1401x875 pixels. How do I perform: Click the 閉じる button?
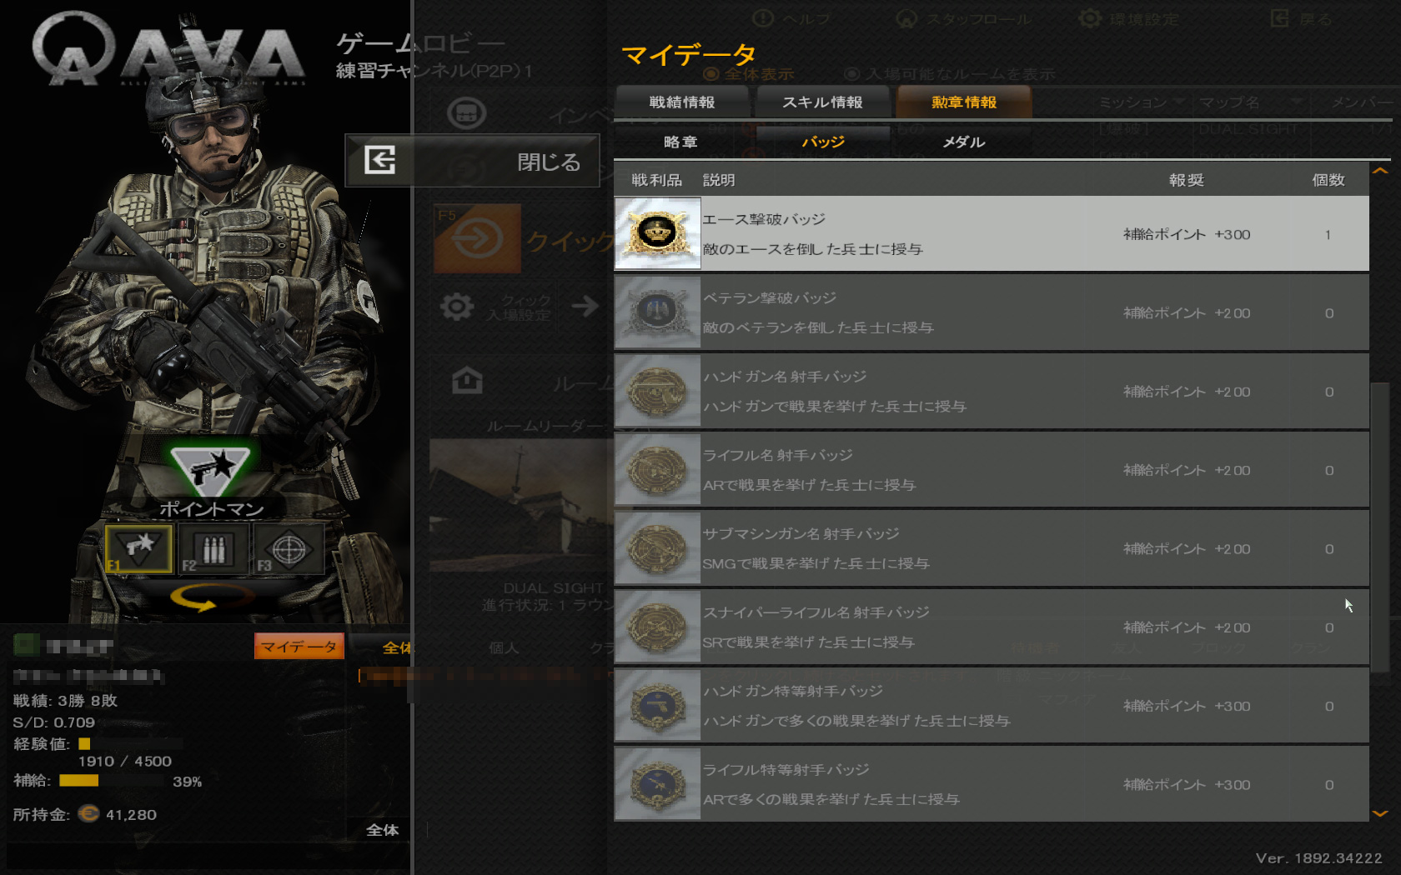pos(472,160)
